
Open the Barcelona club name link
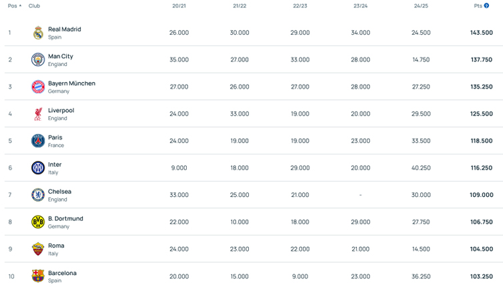pos(62,273)
